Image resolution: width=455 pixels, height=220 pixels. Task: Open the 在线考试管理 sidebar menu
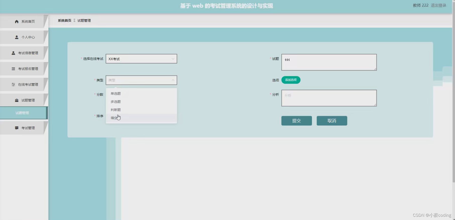[x=24, y=85]
